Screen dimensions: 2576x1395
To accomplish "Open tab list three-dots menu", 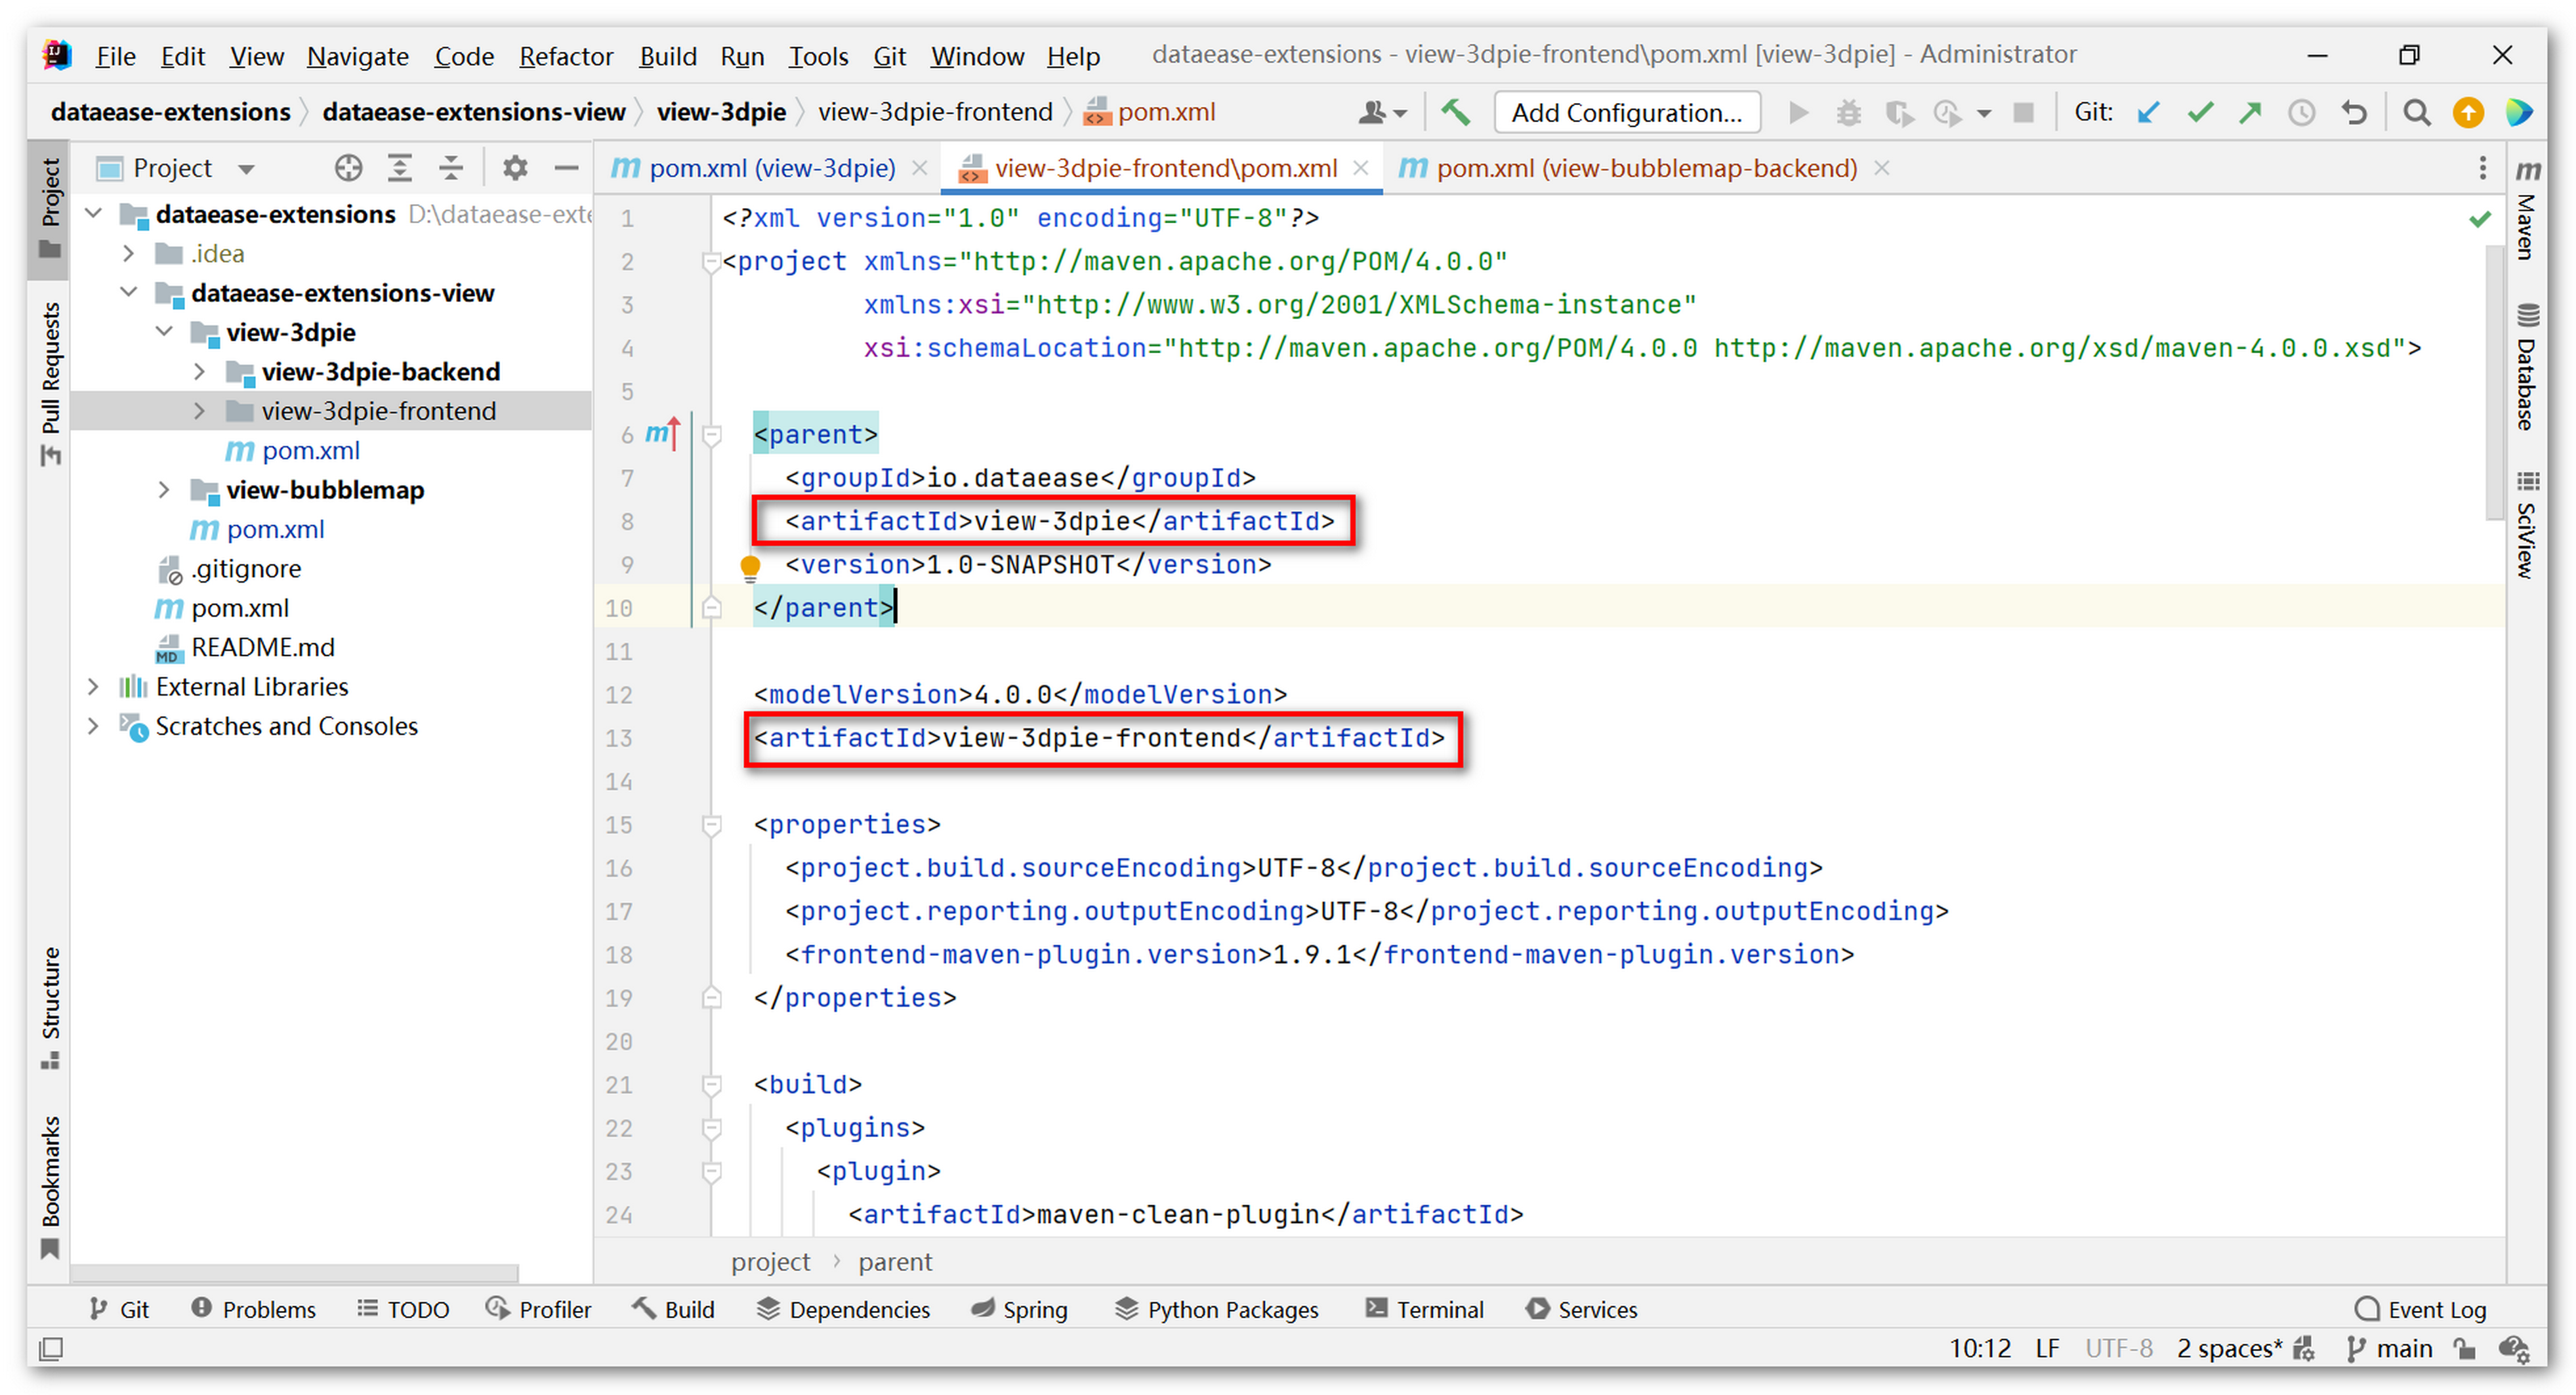I will click(2482, 168).
